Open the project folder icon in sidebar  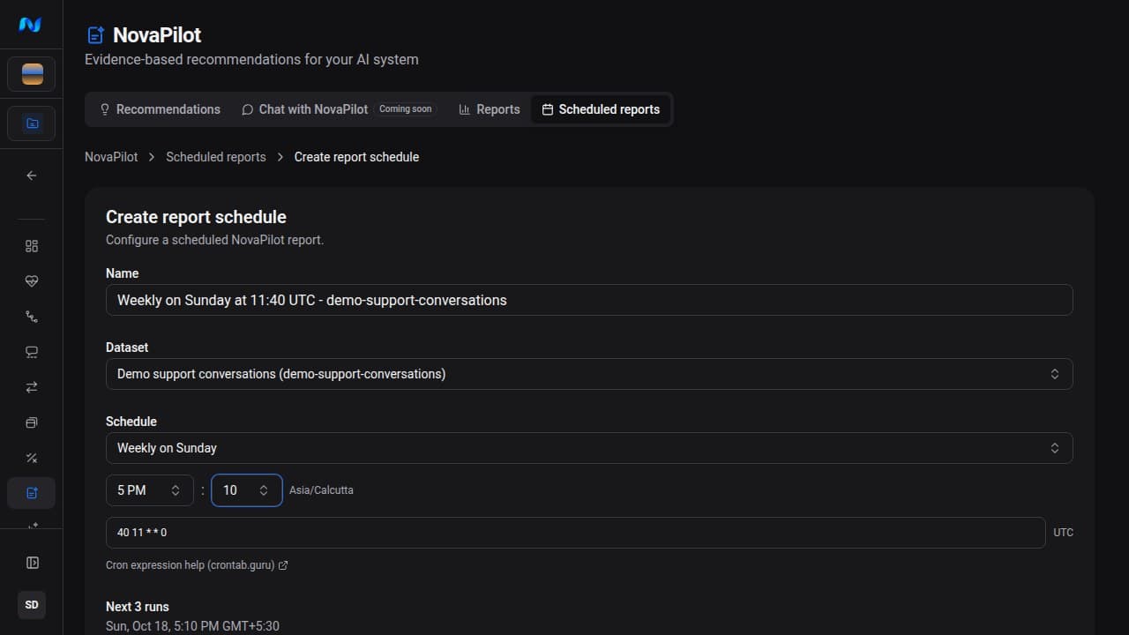32,123
